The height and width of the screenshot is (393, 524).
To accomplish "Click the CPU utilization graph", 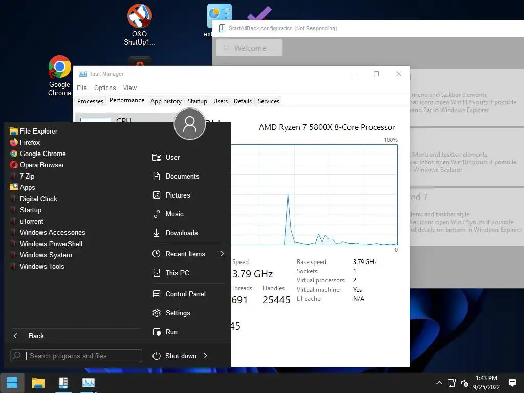I will coord(314,195).
